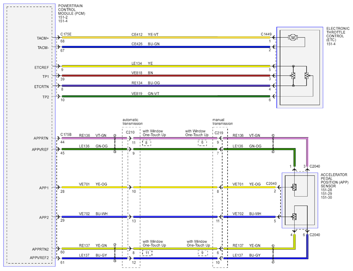Click the BN wire color code
Viewport: 353px width, 271px height.
(150, 73)
